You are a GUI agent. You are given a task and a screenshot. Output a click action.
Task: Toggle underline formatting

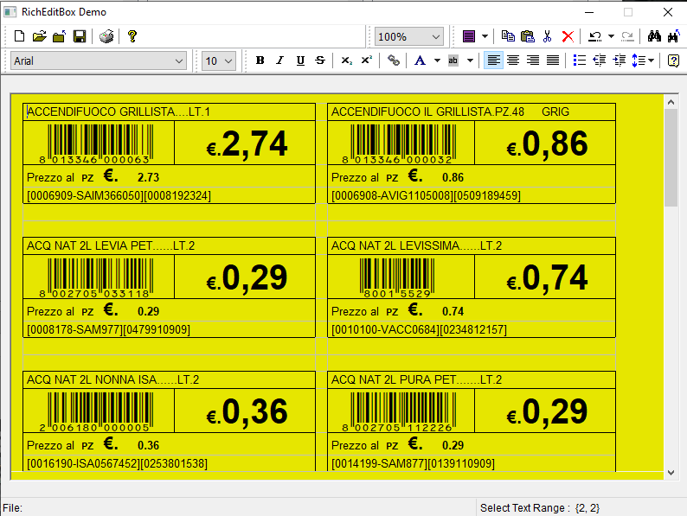(x=300, y=61)
